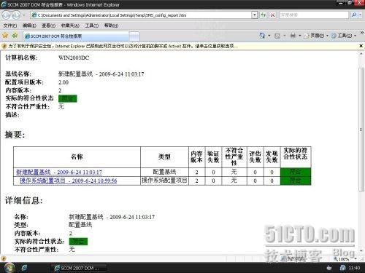Click the green compliance status by 实际的符合性状态

[x=68, y=98]
